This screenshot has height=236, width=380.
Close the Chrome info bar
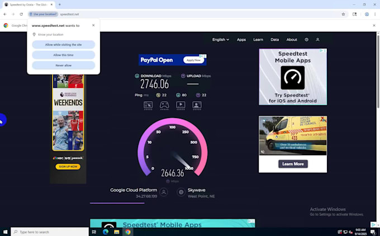pyautogui.click(x=374, y=26)
